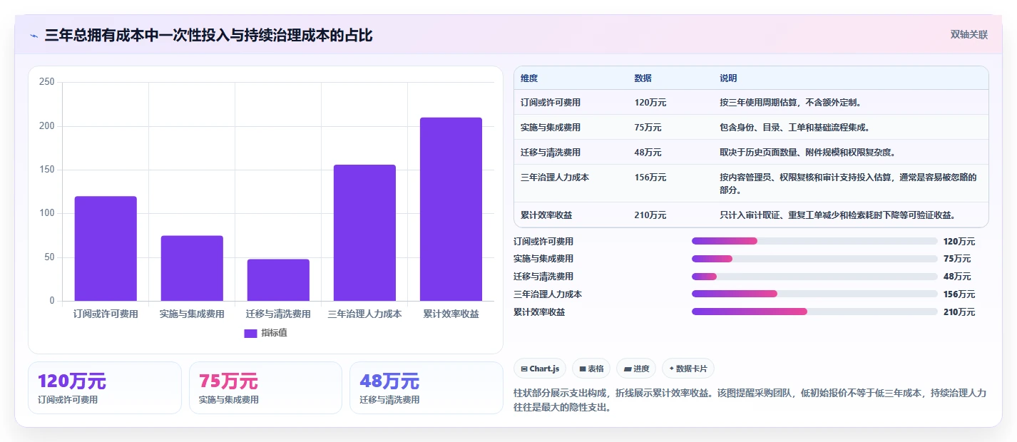Click the 156万元 value in table
This screenshot has width=1017, height=442.
(x=650, y=178)
